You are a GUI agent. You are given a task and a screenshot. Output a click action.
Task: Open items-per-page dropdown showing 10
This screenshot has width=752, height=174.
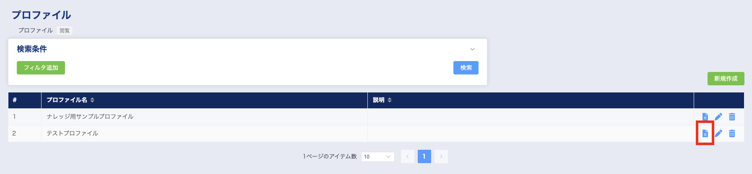[377, 156]
